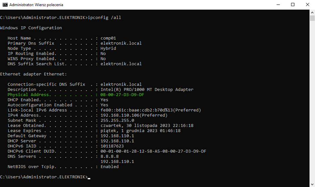Image resolution: width=315 pixels, height=187 pixels.
Task: Click the Default Gateway value
Action: click(117, 136)
